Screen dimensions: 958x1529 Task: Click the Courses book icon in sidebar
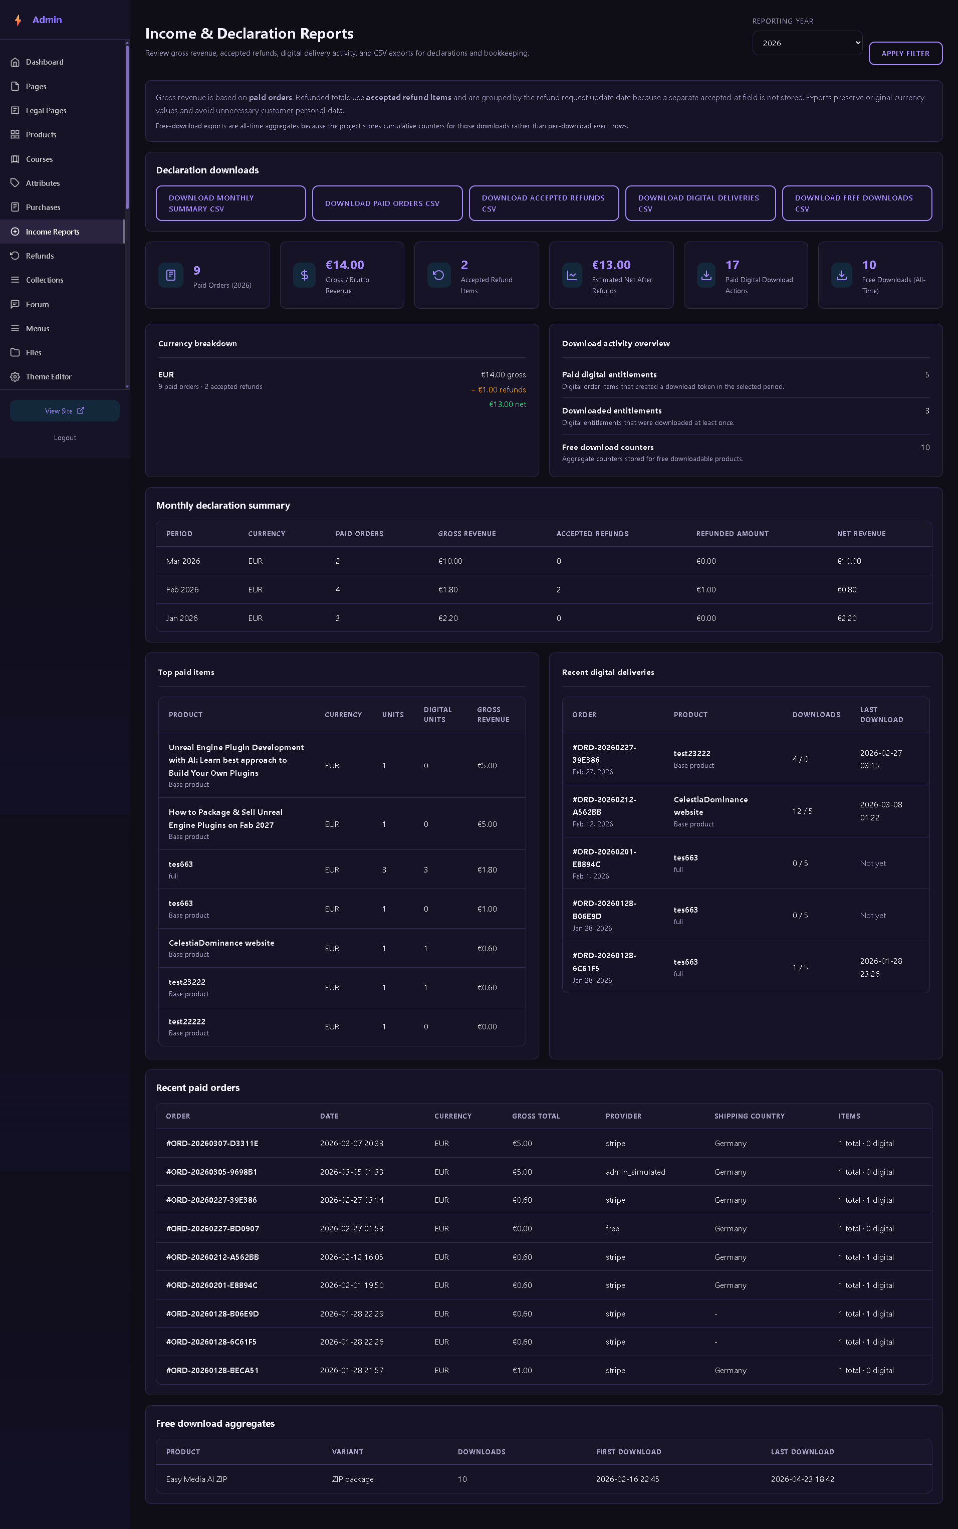[x=15, y=159]
